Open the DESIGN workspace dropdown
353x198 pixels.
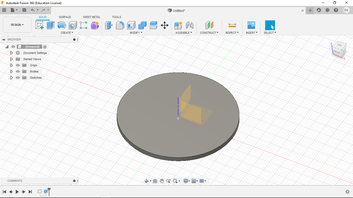click(17, 25)
